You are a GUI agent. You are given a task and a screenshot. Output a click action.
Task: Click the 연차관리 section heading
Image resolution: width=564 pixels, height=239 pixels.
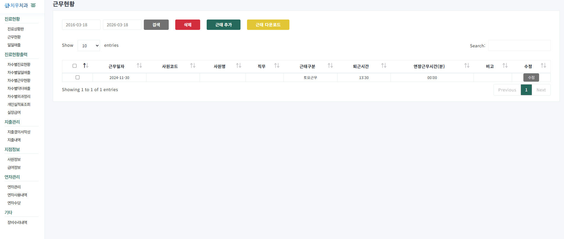tap(12, 177)
